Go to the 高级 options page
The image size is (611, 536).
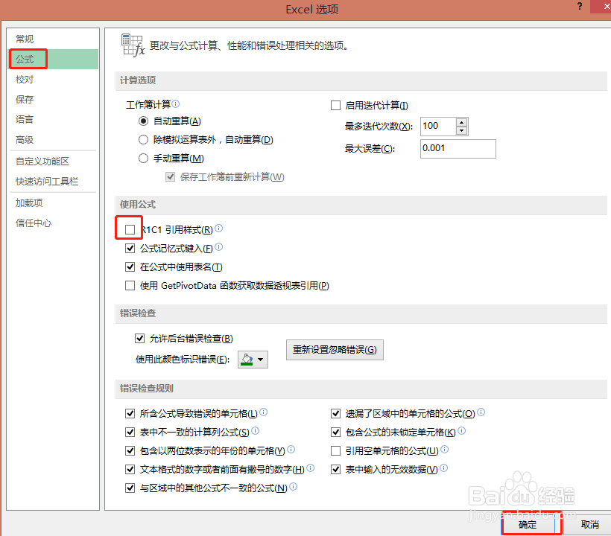[x=25, y=140]
